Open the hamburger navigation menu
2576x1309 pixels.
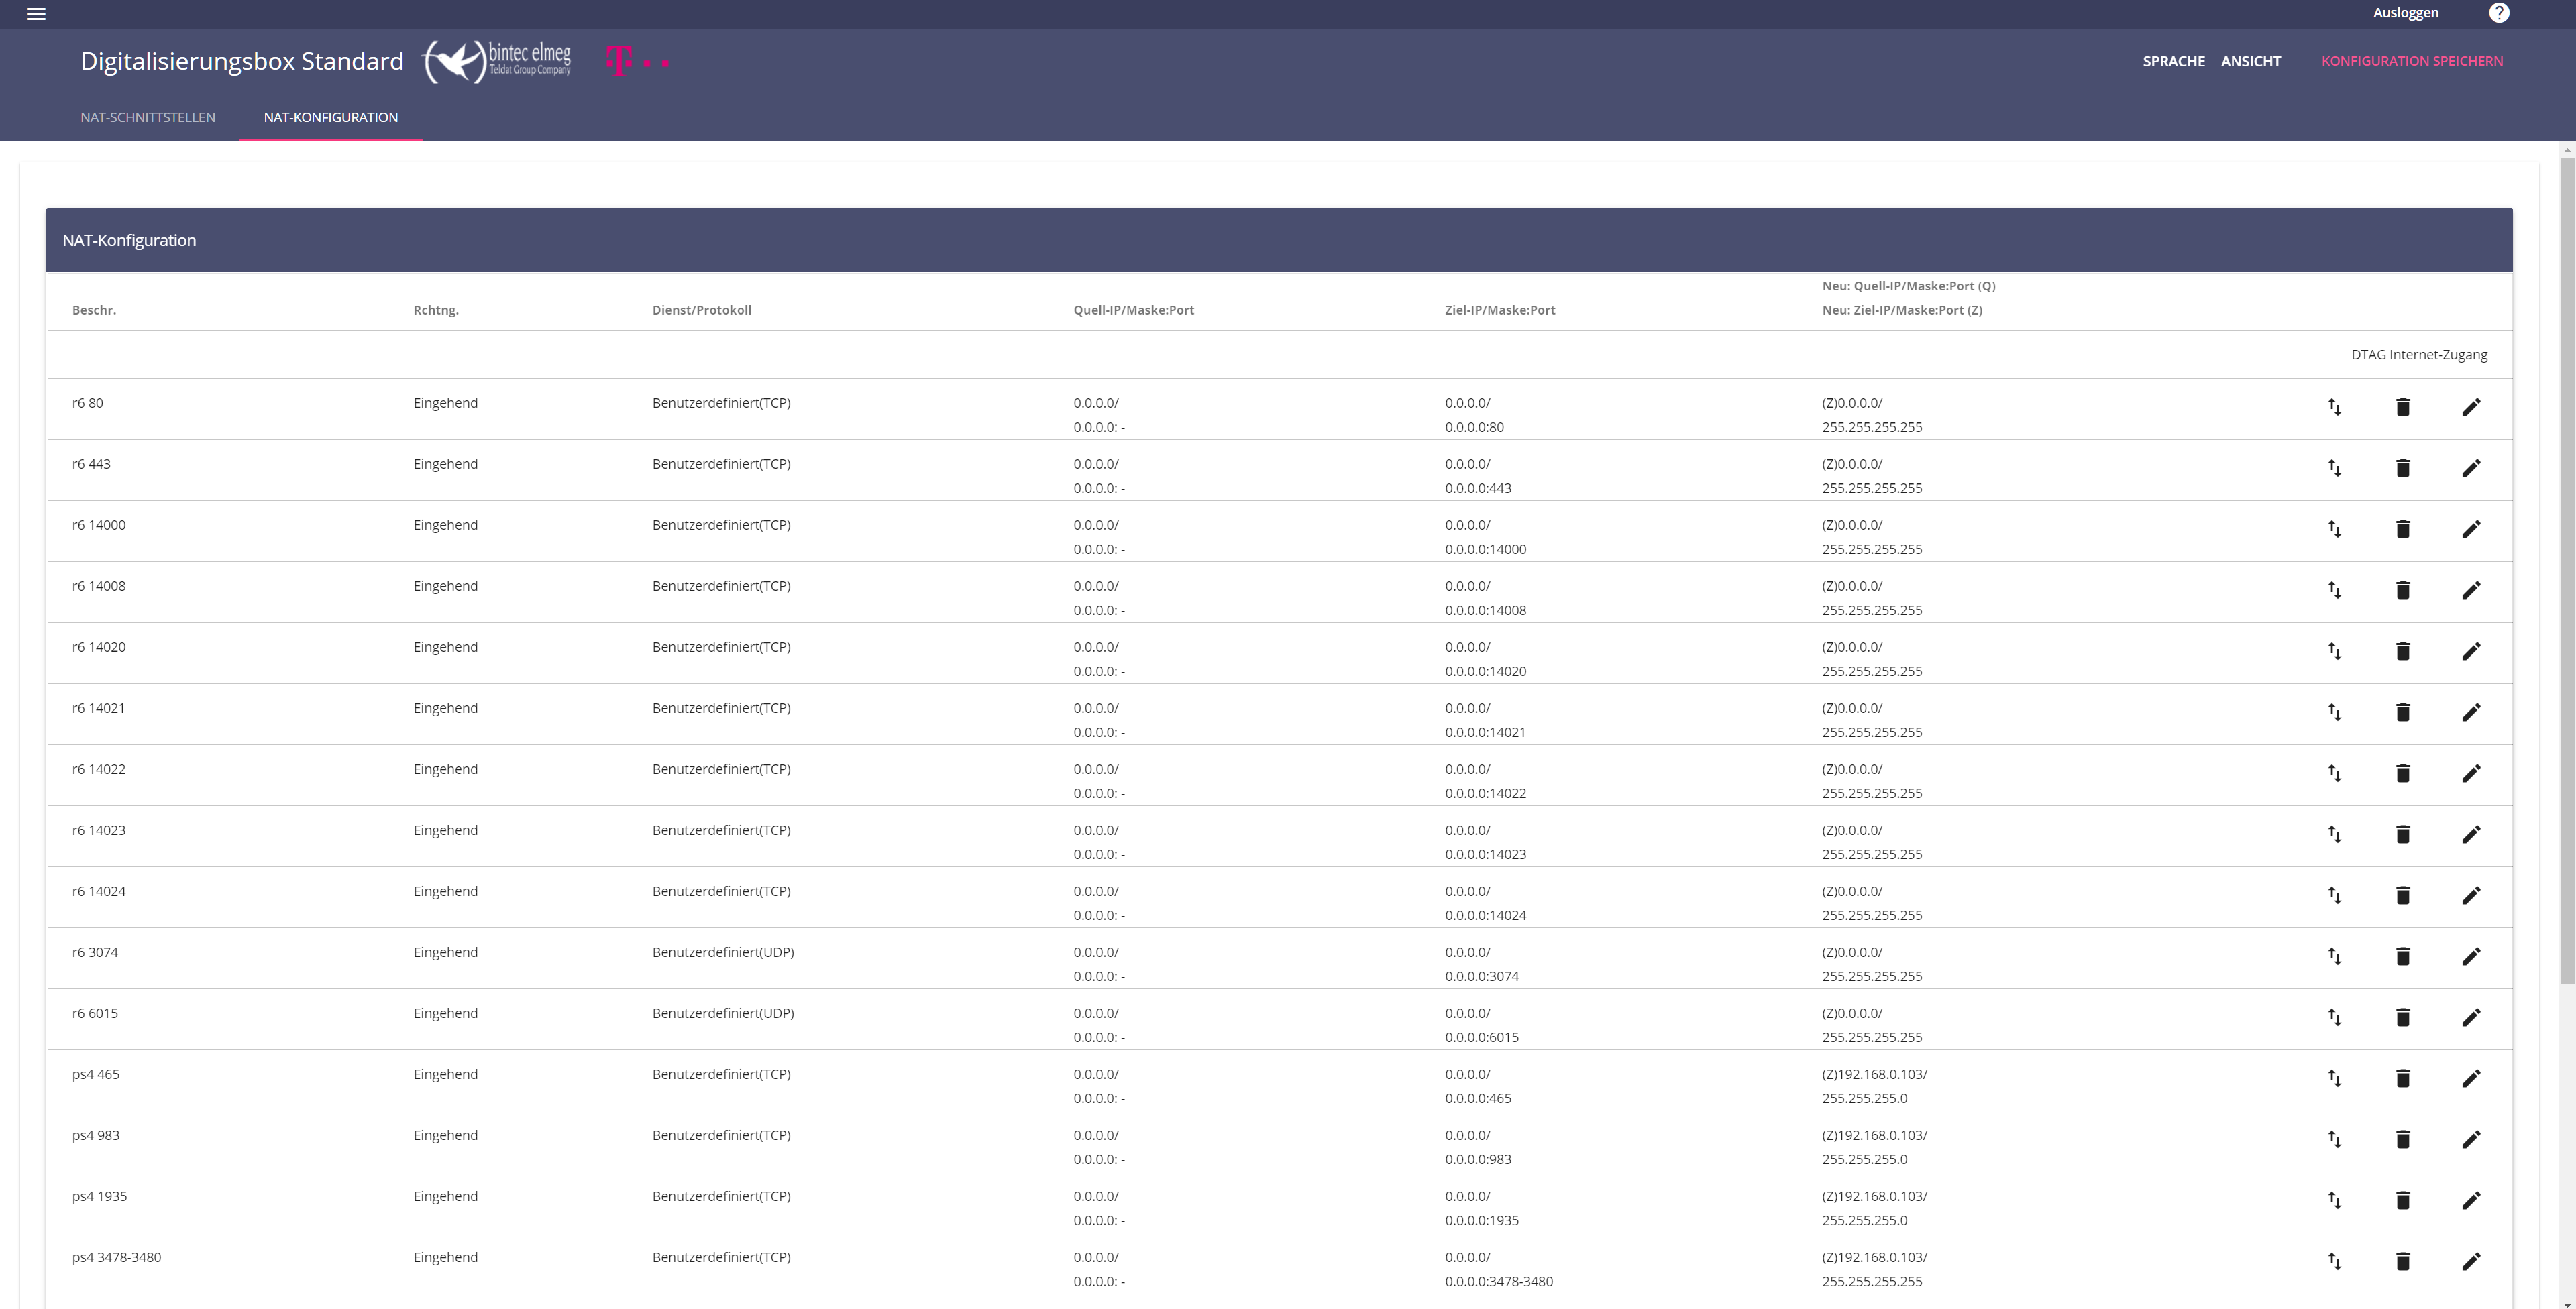(x=36, y=14)
